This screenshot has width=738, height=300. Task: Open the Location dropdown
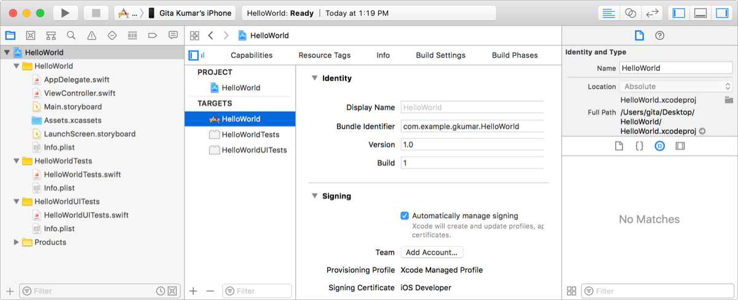click(x=676, y=87)
